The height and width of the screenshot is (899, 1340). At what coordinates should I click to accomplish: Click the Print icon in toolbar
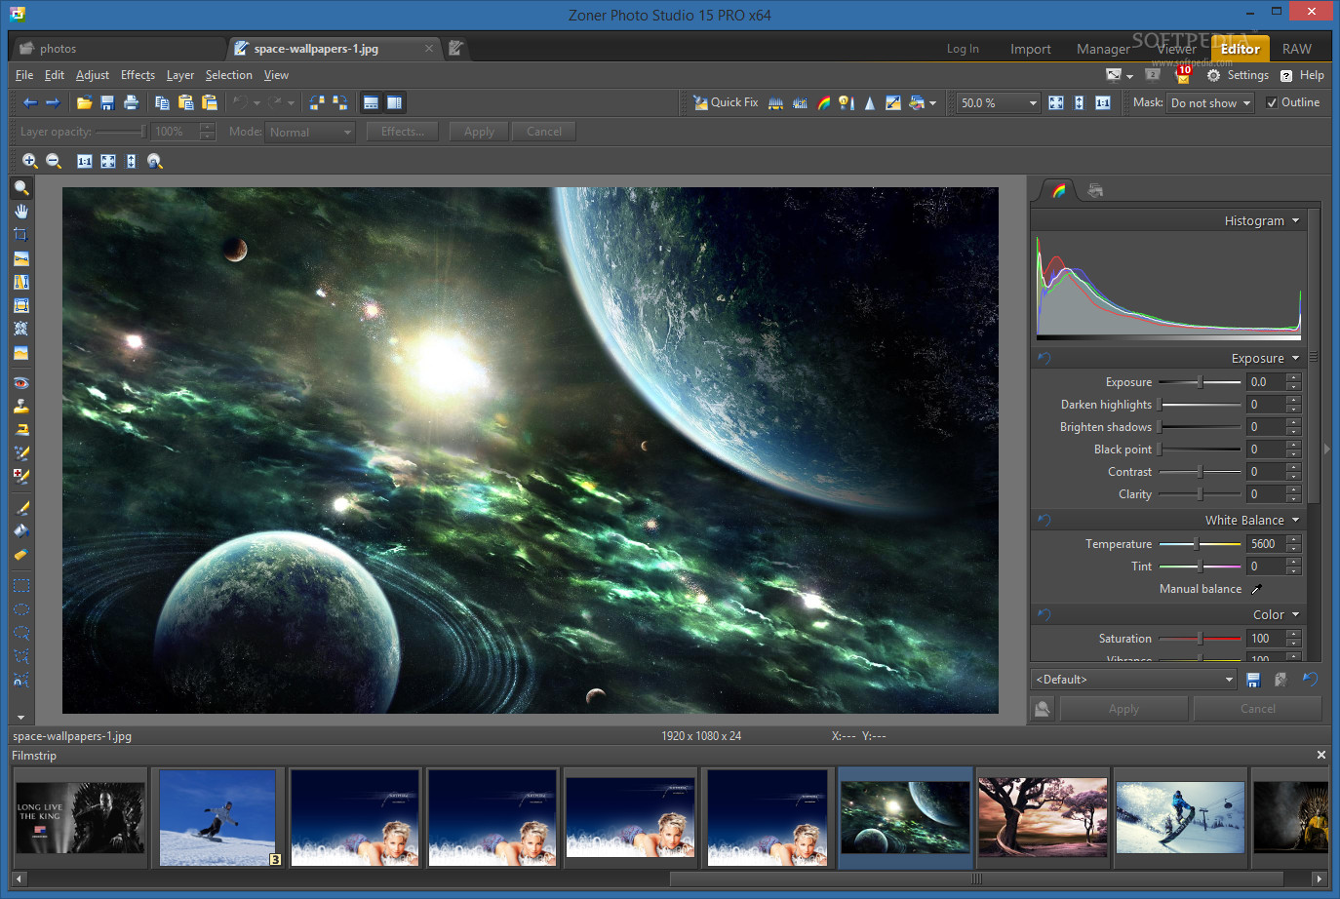[x=131, y=102]
